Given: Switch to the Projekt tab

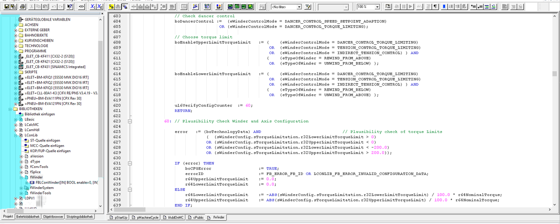Looking at the screenshot, I should click(8, 217).
